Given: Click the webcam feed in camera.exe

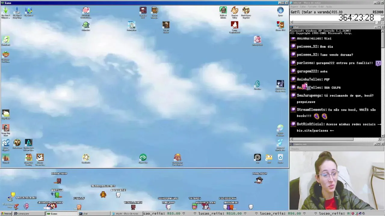Looking at the screenshot, I should (x=337, y=180).
